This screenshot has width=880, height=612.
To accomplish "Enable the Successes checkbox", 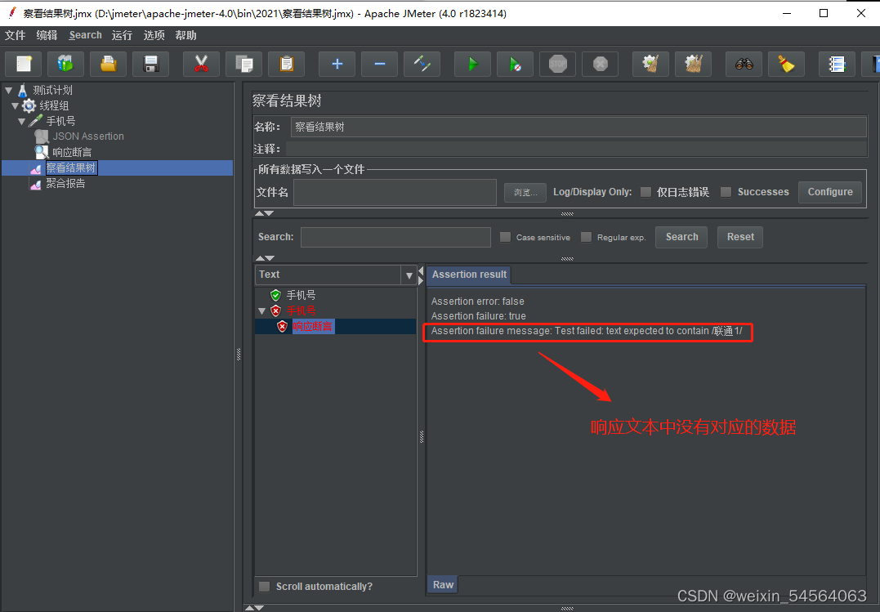I will pos(726,192).
